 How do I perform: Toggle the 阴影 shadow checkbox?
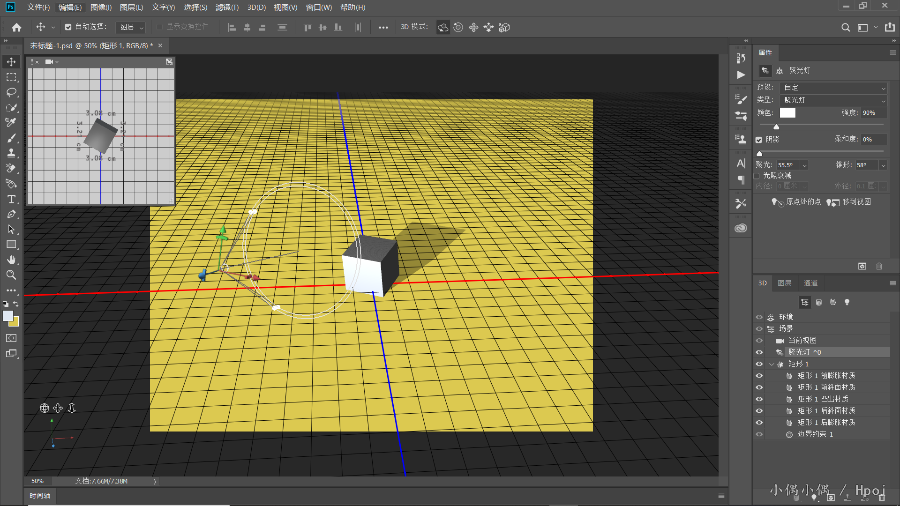[759, 140]
